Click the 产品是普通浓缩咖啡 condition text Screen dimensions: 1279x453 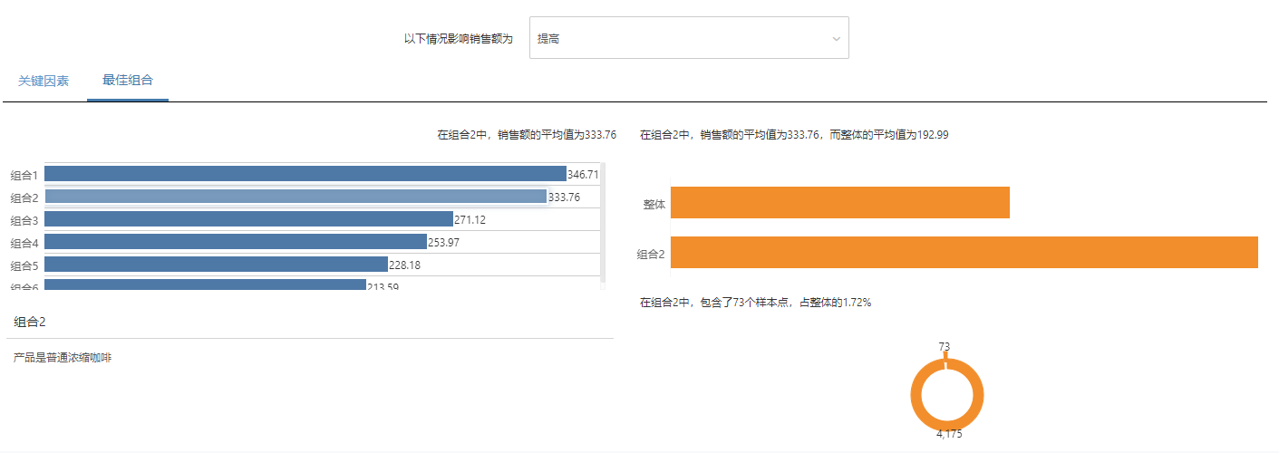63,358
